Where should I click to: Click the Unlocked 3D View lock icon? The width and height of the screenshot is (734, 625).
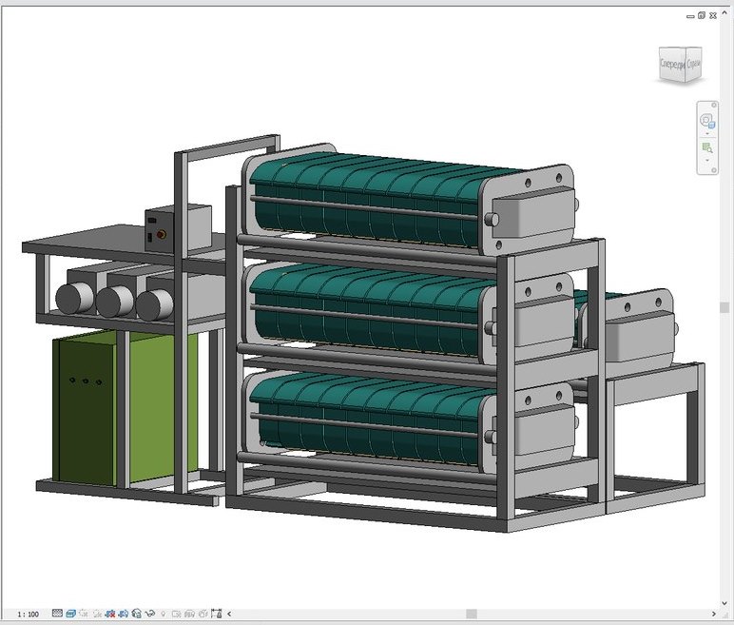[137, 615]
